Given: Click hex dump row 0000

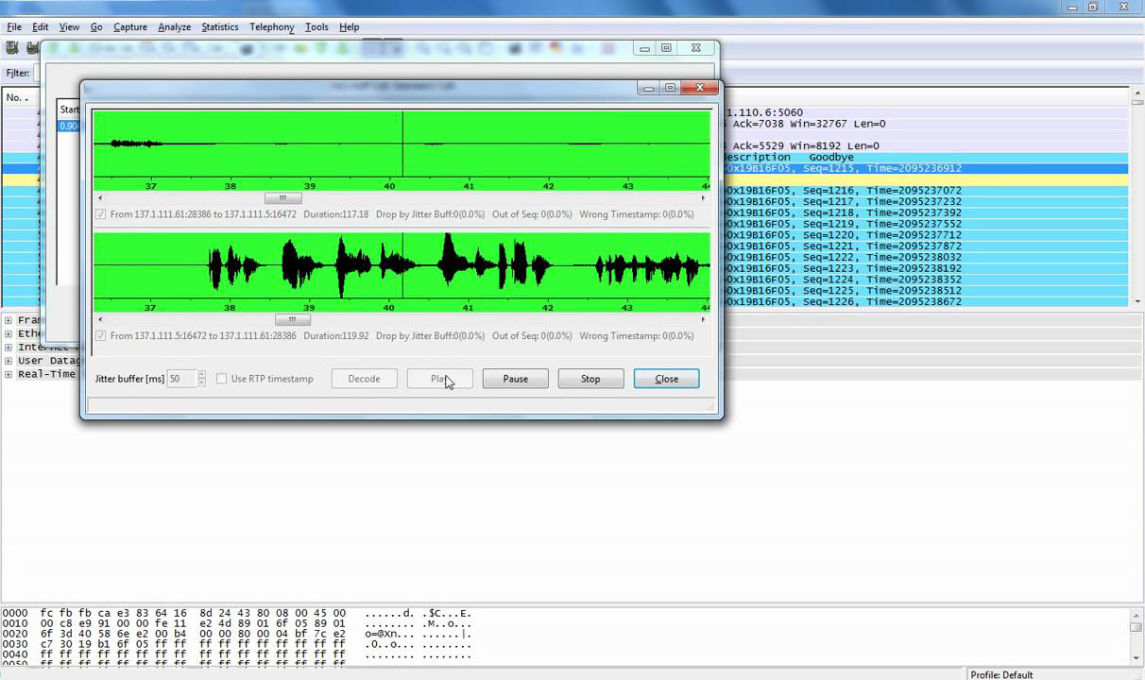Looking at the screenshot, I should [x=236, y=613].
